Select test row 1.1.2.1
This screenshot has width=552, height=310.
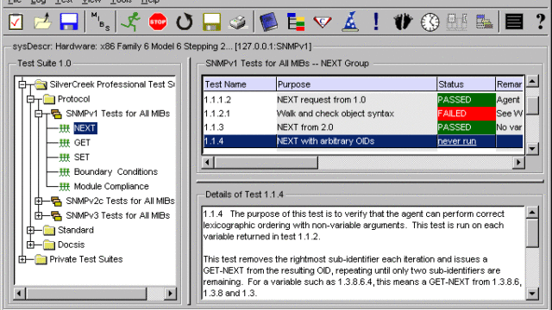pyautogui.click(x=363, y=114)
